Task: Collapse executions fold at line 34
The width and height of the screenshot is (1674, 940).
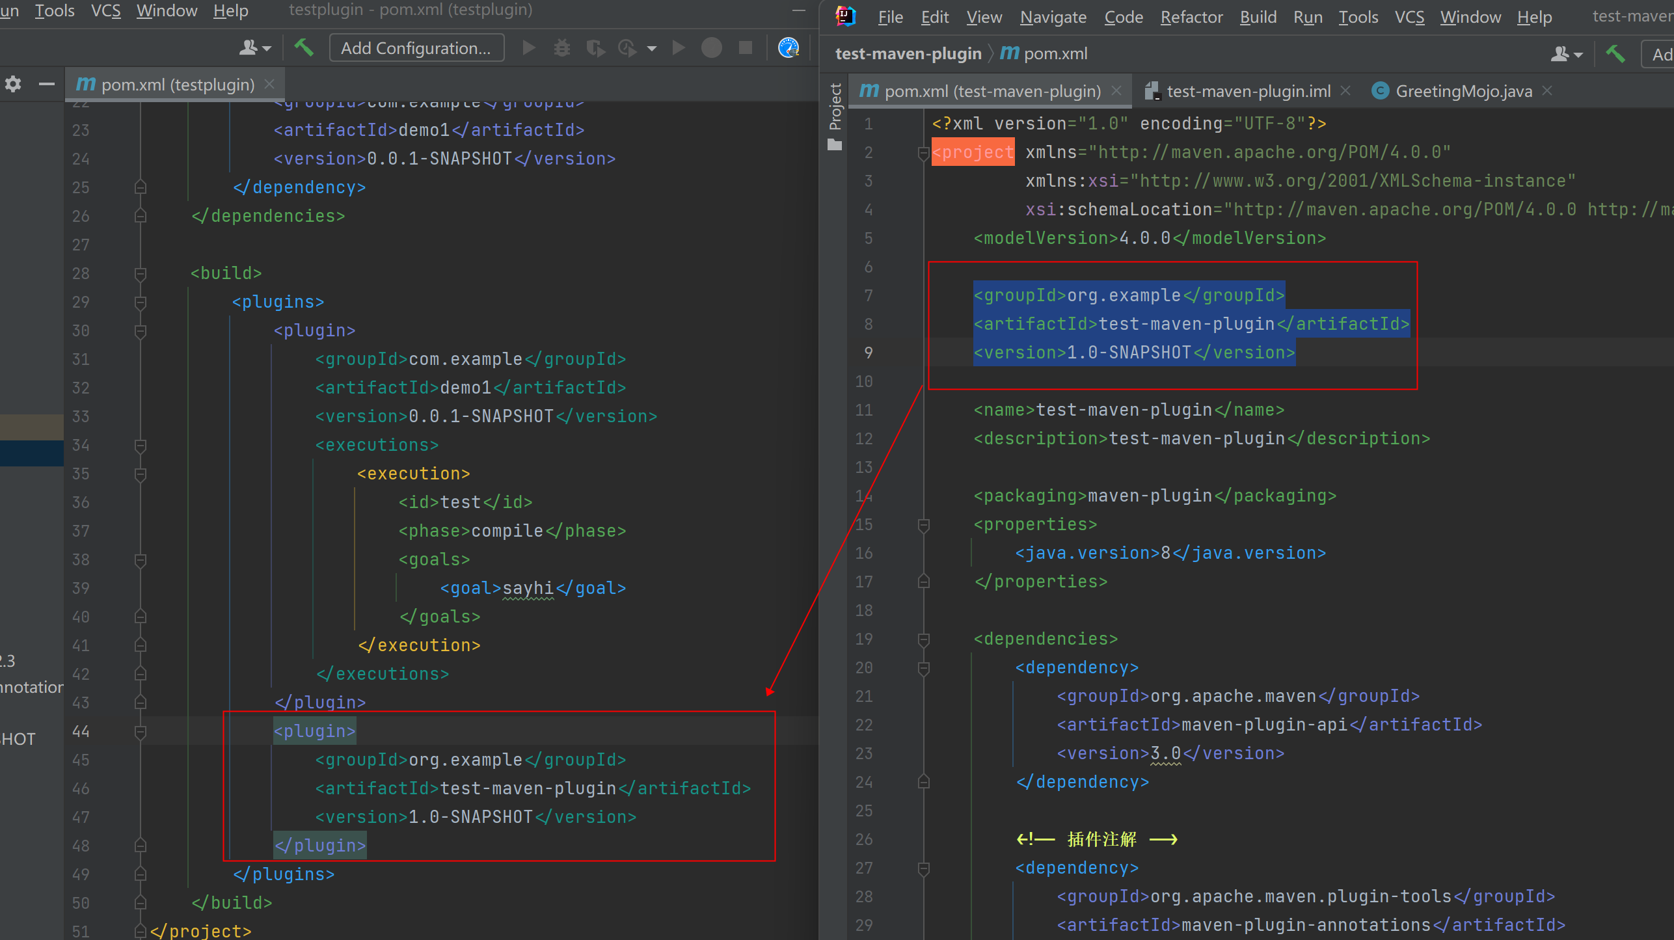Action: pos(140,446)
